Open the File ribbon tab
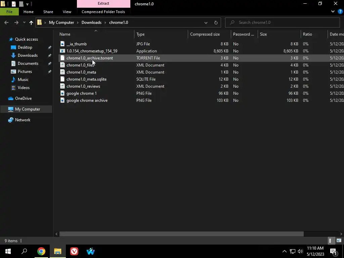Viewport: 344px width, 258px height. click(x=9, y=12)
